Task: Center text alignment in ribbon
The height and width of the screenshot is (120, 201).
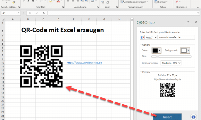Action: coord(73,1)
